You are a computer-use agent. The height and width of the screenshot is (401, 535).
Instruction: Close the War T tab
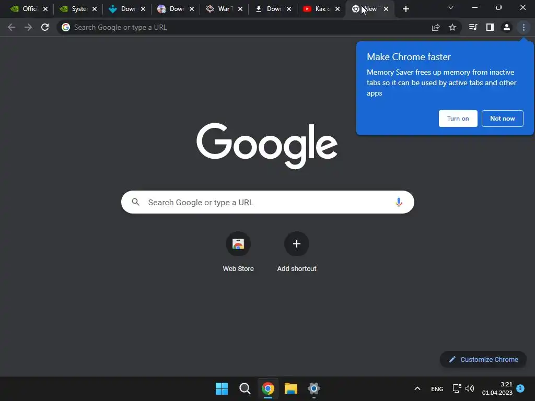coord(240,9)
